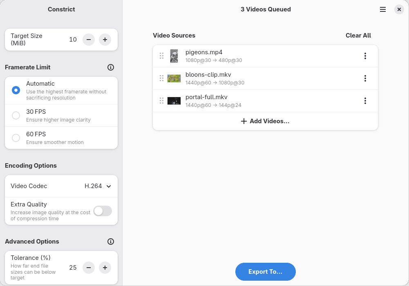This screenshot has width=409, height=286.
Task: Open options menu for pigeons.mp4
Action: (x=365, y=56)
